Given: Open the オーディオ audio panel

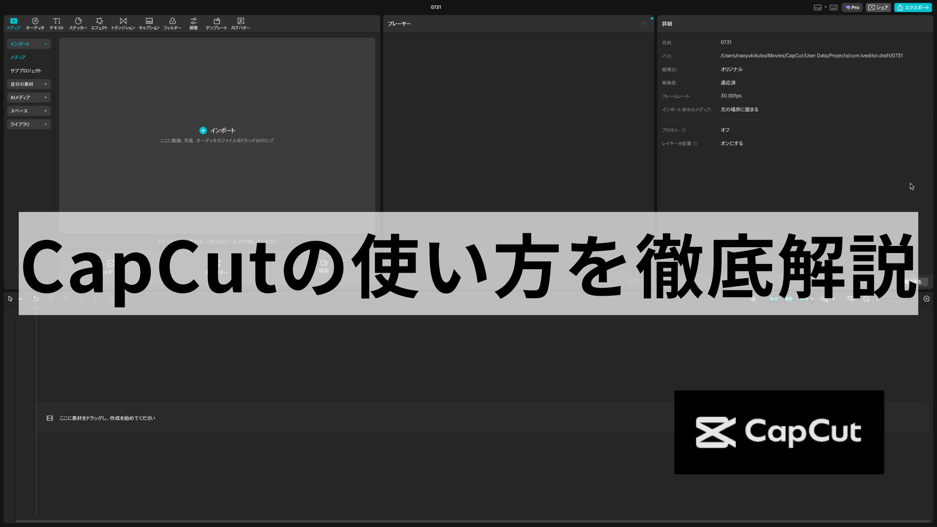Looking at the screenshot, I should pos(35,24).
